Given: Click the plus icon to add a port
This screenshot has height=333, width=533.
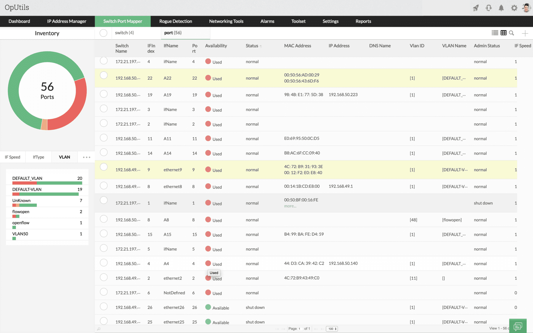Looking at the screenshot, I should click(525, 33).
